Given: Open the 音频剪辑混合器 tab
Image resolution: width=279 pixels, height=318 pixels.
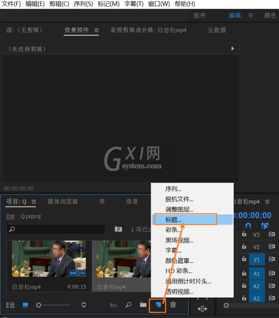Looking at the screenshot, I should click(x=148, y=30).
